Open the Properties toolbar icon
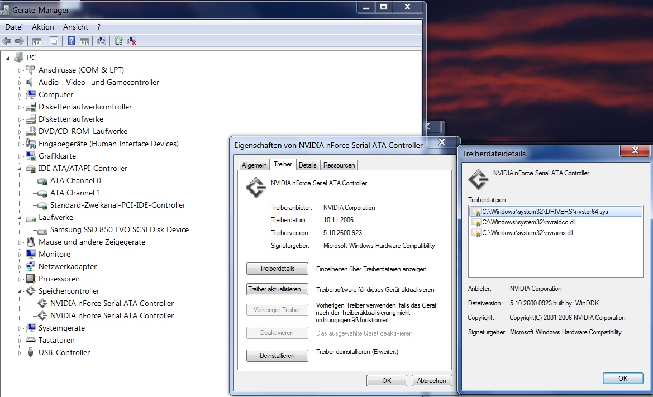The image size is (653, 397). (54, 41)
